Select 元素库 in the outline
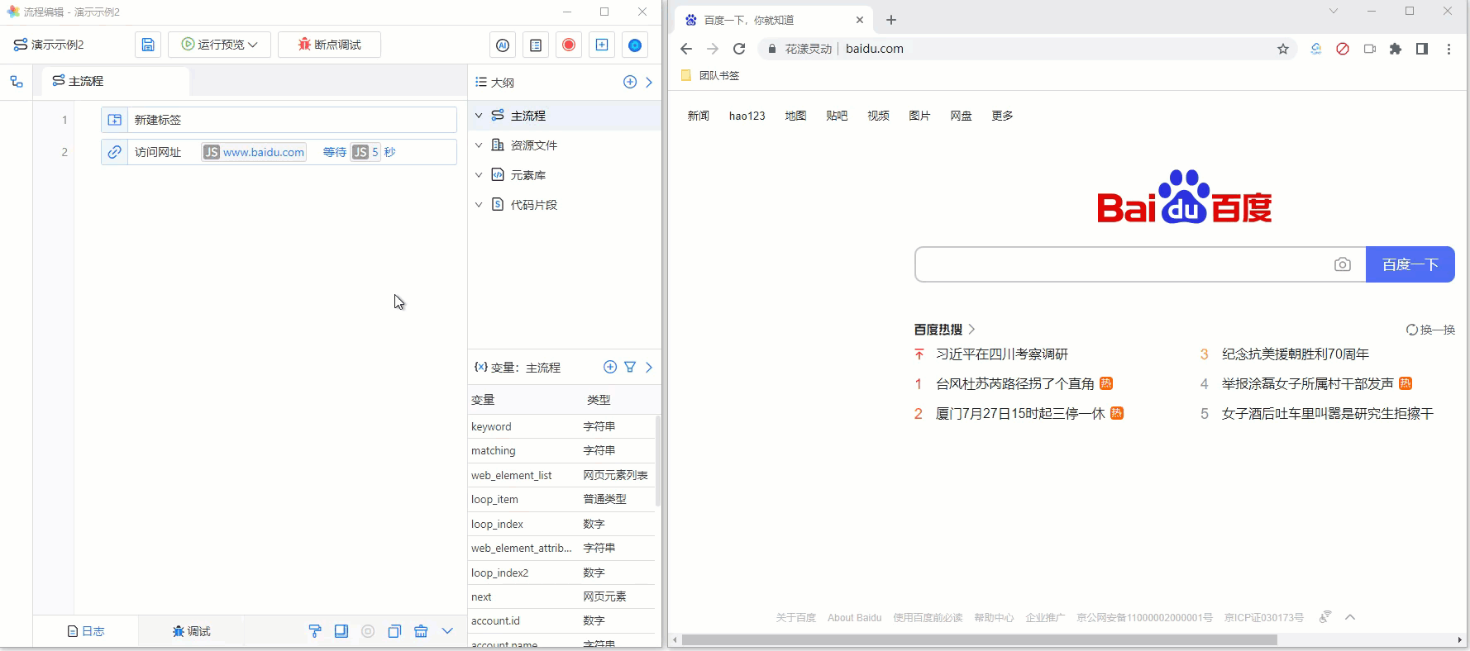 click(528, 175)
